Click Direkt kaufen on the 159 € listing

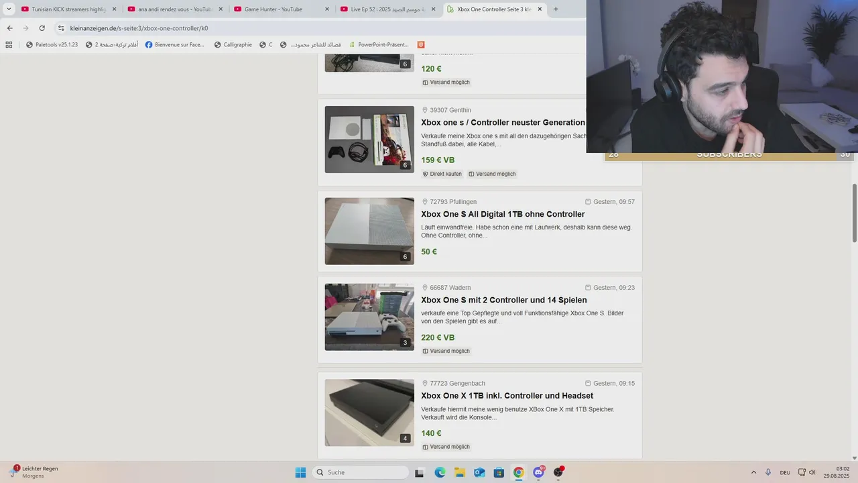click(442, 174)
